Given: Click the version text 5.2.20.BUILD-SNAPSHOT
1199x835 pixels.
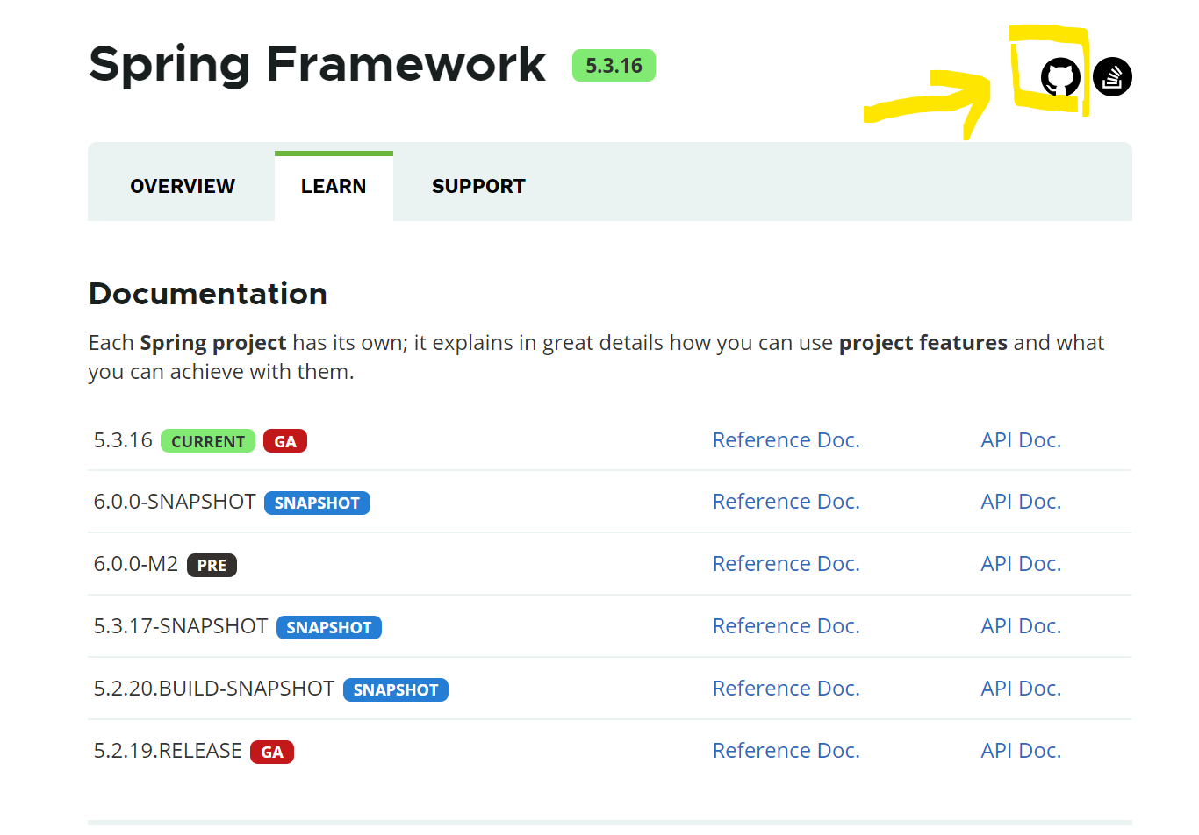Looking at the screenshot, I should coord(214,689).
